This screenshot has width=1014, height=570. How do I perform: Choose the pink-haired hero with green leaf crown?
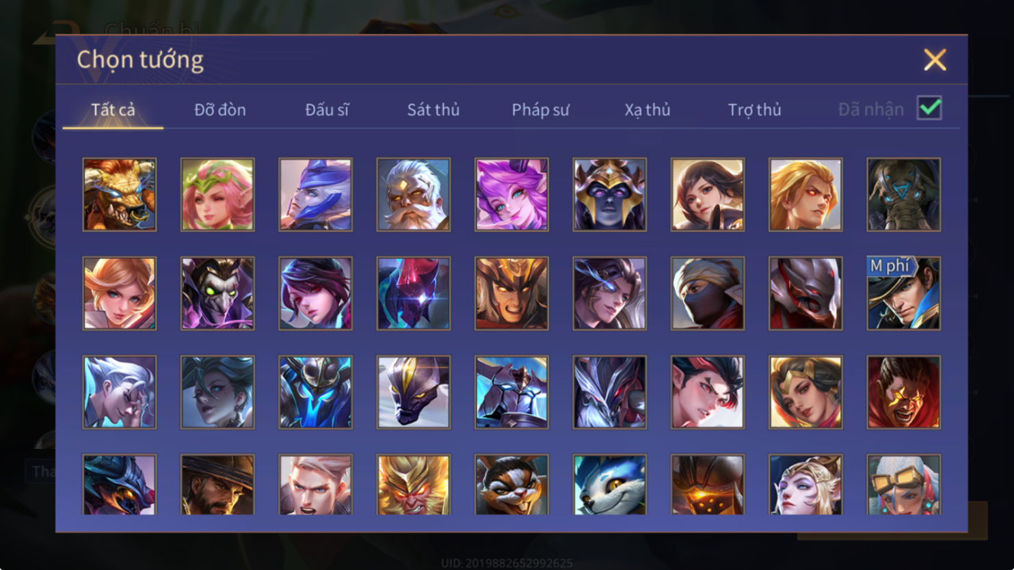click(217, 195)
